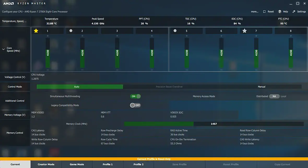This screenshot has height=168, width=308.
Task: Click the circle marker on core 5
Action: click(x=175, y=30)
